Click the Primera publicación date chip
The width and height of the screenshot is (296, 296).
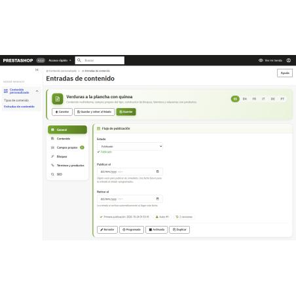tap(124, 217)
